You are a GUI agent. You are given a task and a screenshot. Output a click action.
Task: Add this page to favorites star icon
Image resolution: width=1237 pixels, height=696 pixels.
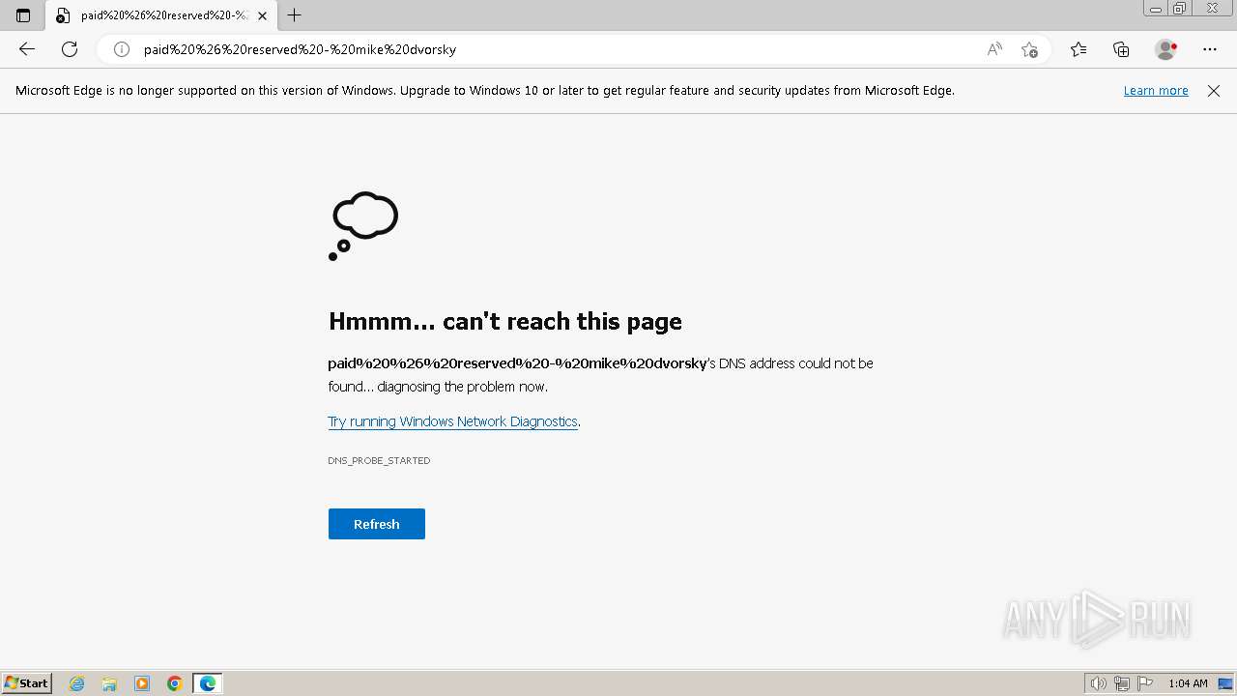click(x=1029, y=49)
